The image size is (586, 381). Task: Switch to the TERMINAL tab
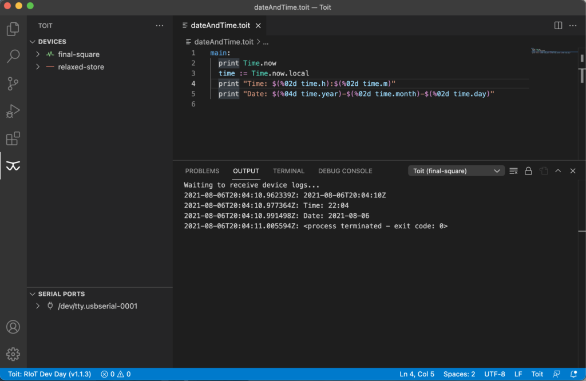click(x=288, y=170)
